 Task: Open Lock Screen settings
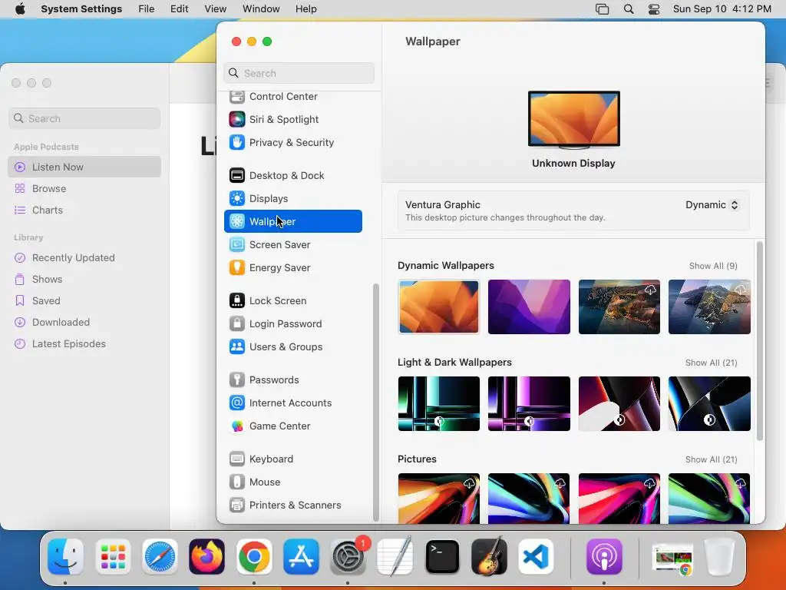[x=292, y=301]
